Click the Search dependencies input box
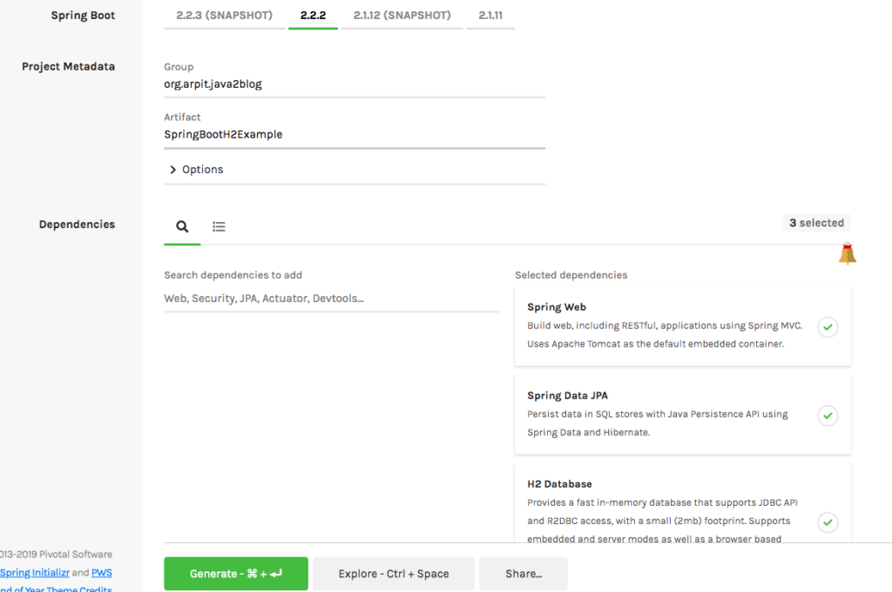This screenshot has width=892, height=592. 331,299
